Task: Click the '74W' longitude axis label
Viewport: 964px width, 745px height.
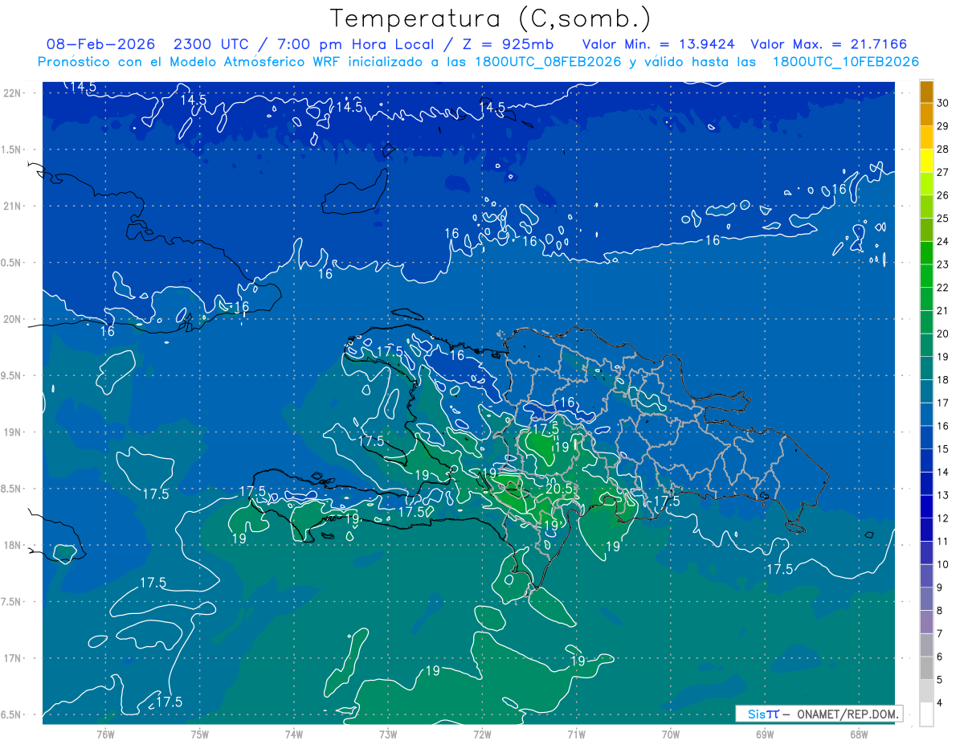Action: pyautogui.click(x=293, y=735)
